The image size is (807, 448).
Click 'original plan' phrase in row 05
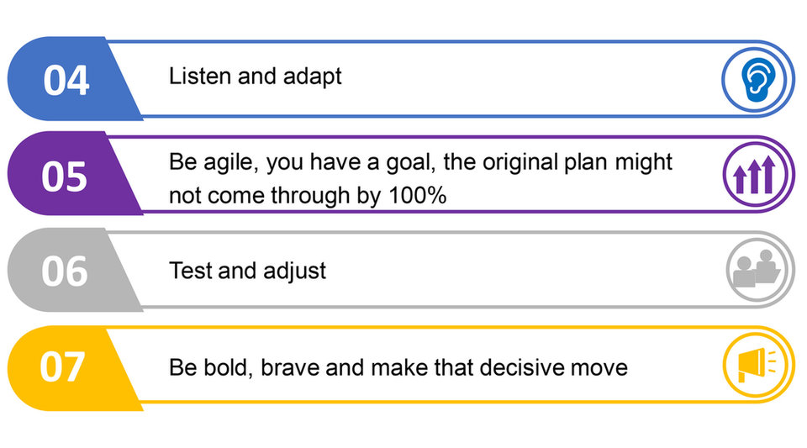click(x=546, y=162)
